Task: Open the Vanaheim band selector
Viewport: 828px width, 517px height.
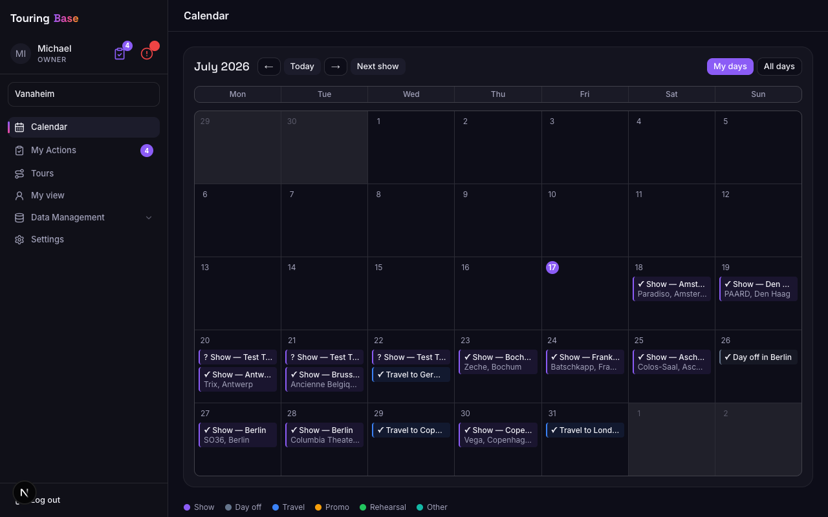Action: pyautogui.click(x=83, y=94)
